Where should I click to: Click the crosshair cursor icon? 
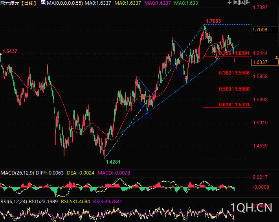click(229, 2)
